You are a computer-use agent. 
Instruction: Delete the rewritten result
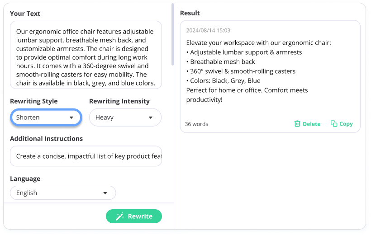coord(307,124)
